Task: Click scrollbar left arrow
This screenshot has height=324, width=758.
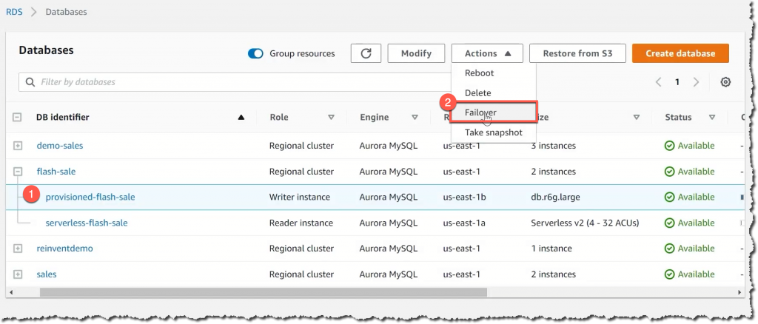Action: click(10, 292)
